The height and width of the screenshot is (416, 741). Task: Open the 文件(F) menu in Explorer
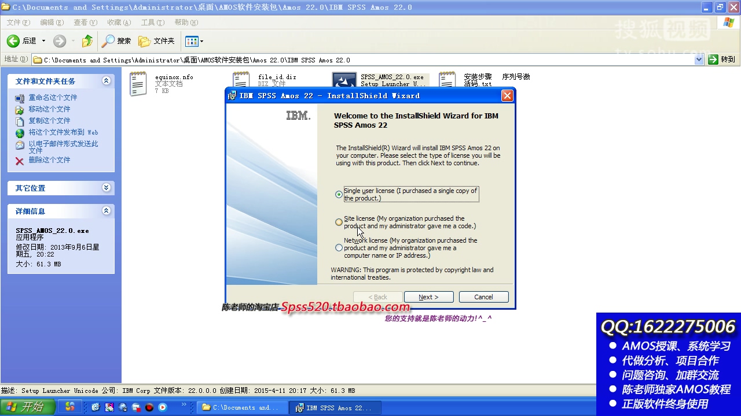18,23
